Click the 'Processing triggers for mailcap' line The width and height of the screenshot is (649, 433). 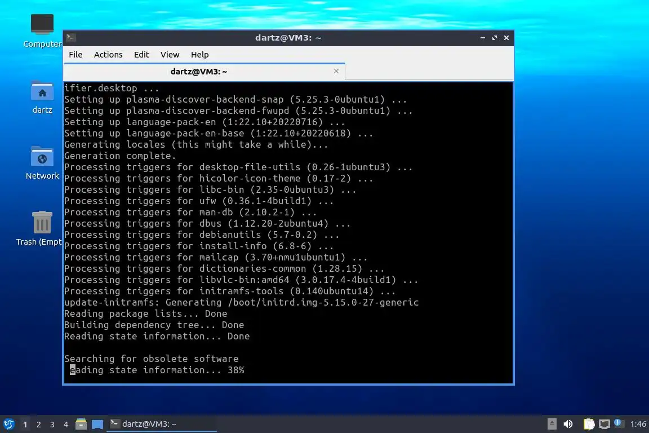[216, 257]
